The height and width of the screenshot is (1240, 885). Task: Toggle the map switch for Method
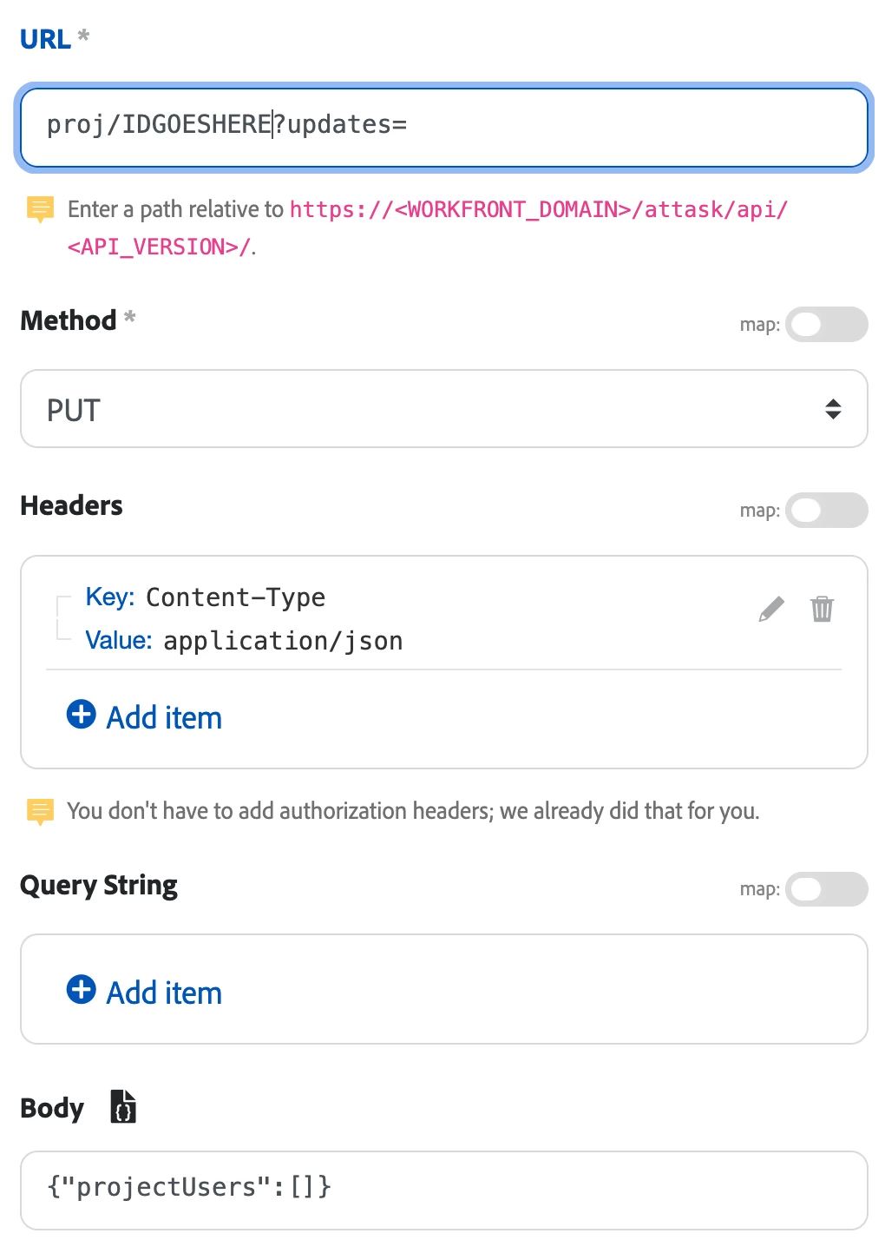click(826, 325)
